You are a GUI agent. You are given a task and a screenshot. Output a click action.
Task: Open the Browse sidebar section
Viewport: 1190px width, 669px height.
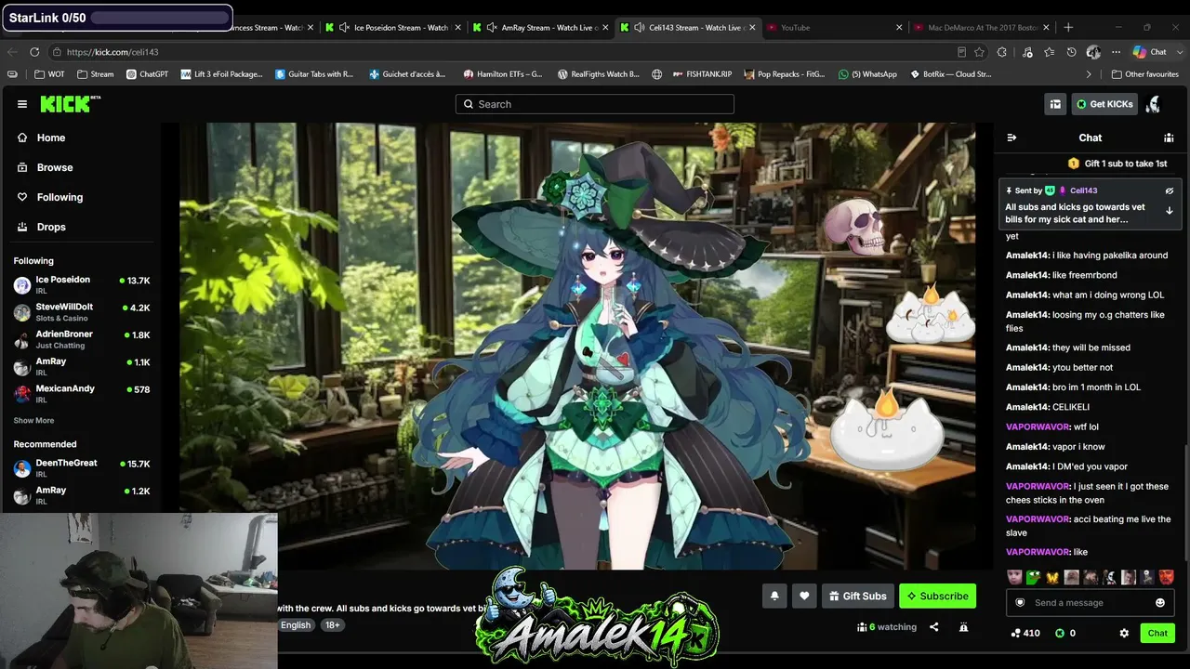(55, 167)
